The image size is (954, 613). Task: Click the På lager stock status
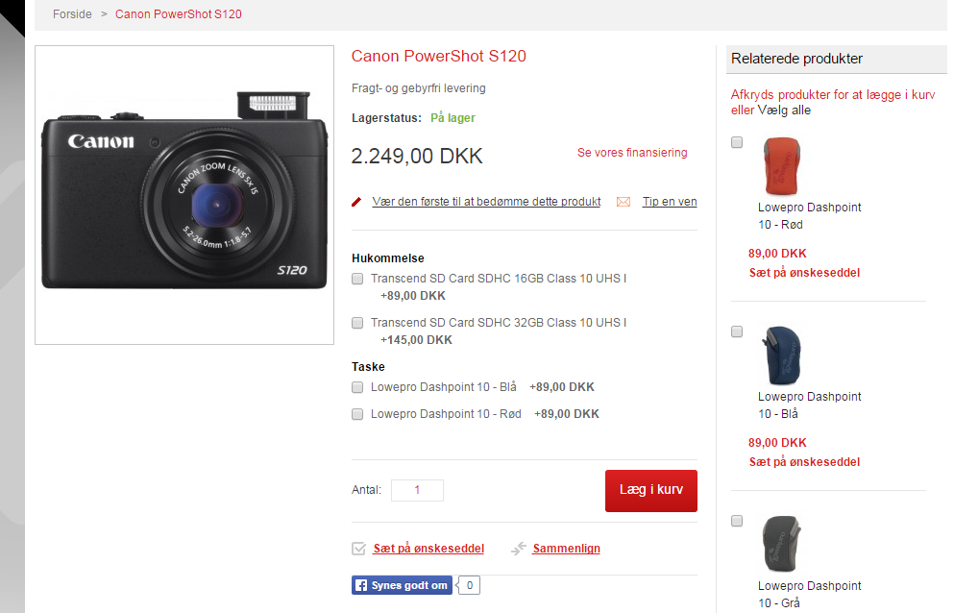453,118
